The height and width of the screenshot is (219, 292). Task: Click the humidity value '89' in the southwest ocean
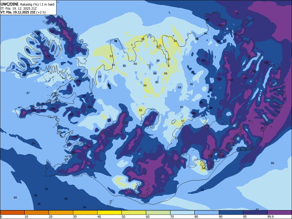(x=15, y=197)
